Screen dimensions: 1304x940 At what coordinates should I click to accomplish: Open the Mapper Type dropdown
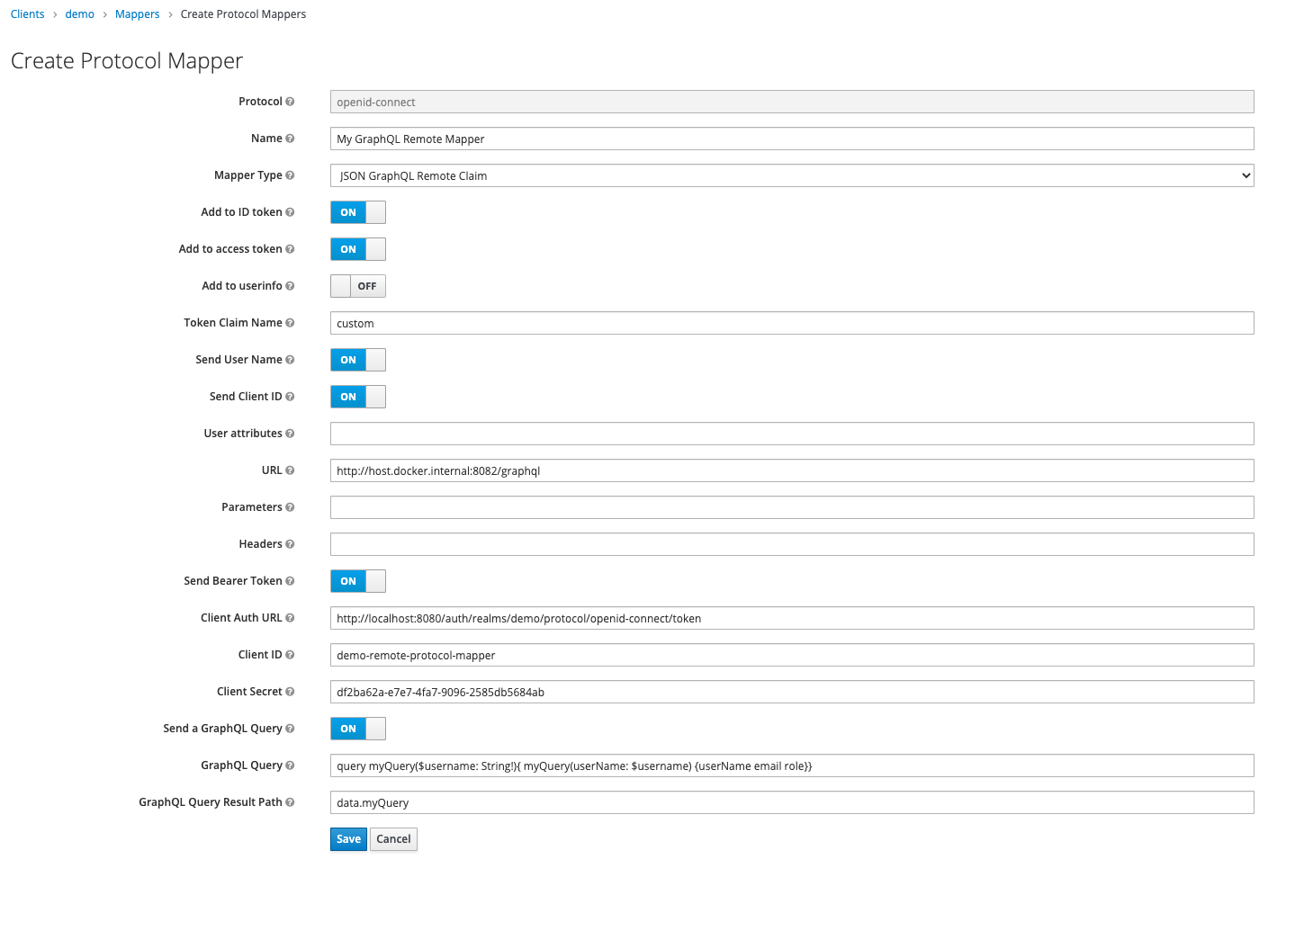click(x=792, y=175)
